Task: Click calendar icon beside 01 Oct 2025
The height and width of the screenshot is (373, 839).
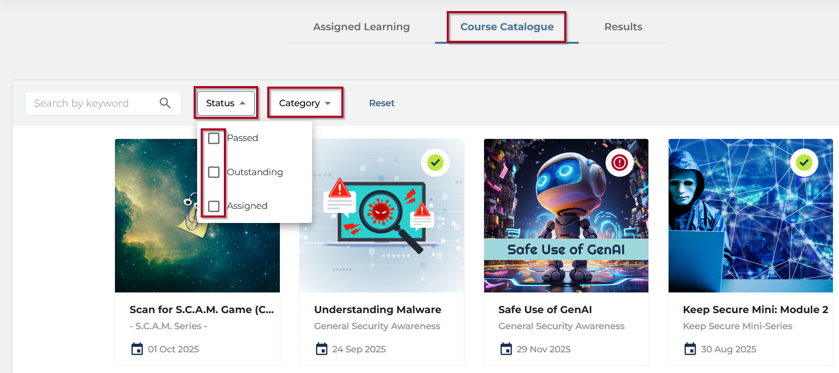Action: (x=137, y=349)
